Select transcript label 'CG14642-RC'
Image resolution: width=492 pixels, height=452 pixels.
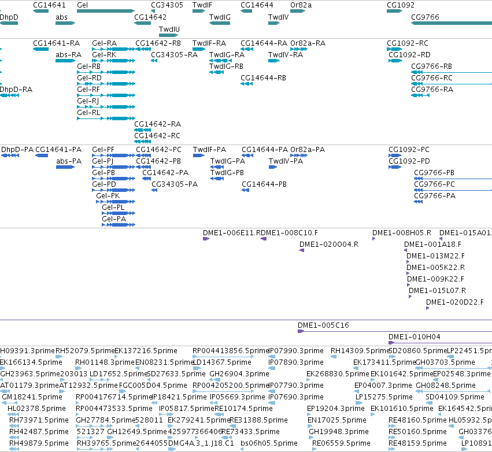point(157,136)
